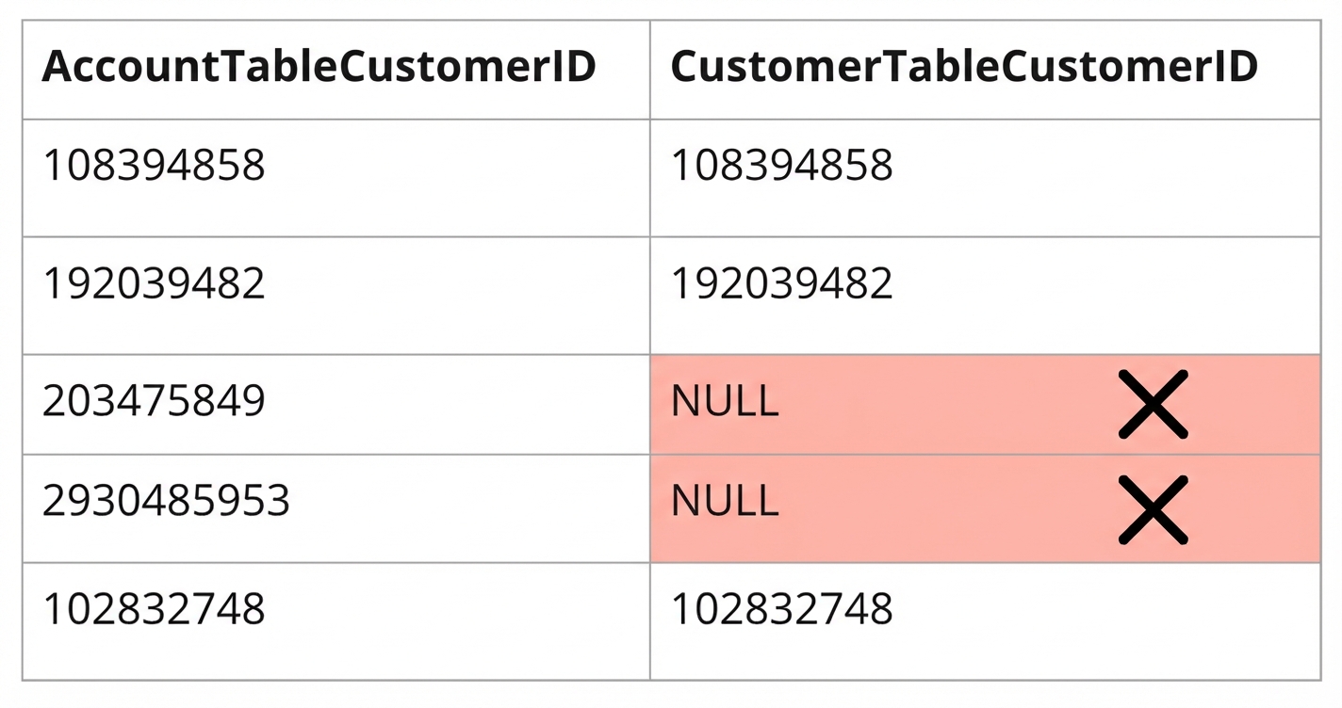This screenshot has width=1342, height=708.
Task: Select 192039482 under AccountTableCustomerID
Action: (155, 284)
